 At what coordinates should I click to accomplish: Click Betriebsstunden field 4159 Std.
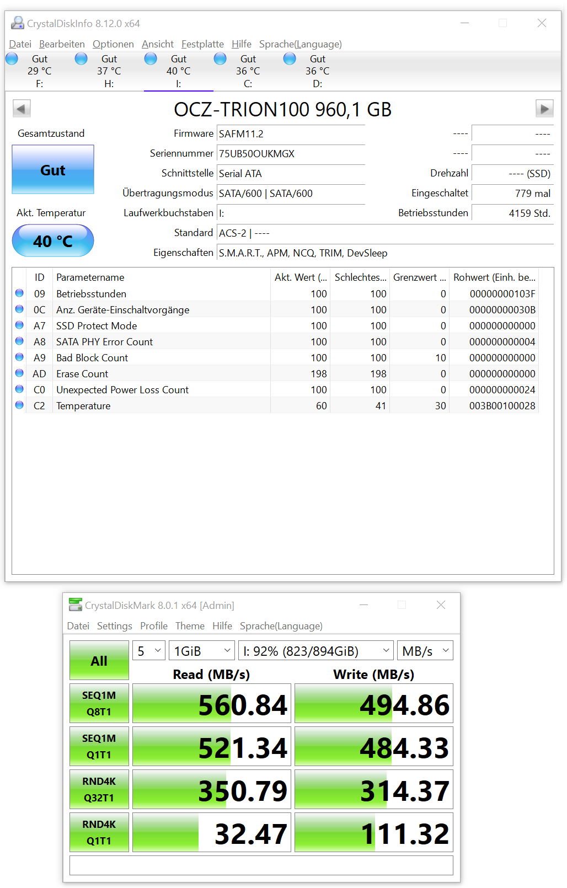(x=512, y=213)
